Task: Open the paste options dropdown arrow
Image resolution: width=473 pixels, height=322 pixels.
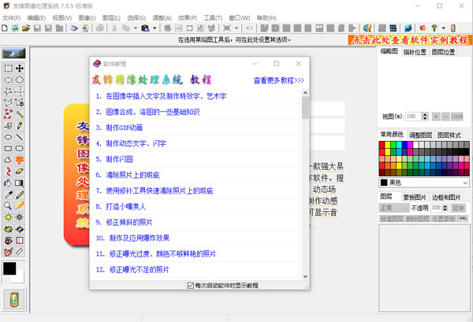Action: [155, 28]
